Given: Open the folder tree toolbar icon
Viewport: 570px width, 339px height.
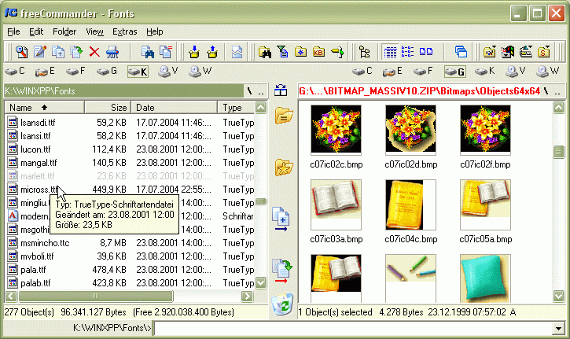Looking at the screenshot, I should tap(364, 52).
